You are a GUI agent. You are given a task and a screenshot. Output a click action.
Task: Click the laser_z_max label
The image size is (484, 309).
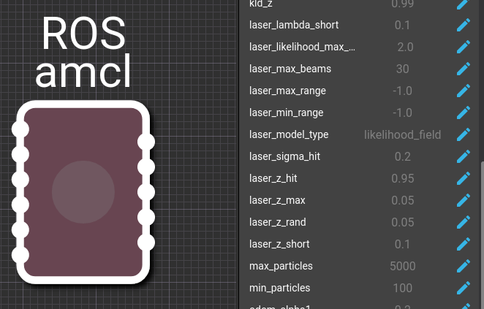(x=277, y=200)
